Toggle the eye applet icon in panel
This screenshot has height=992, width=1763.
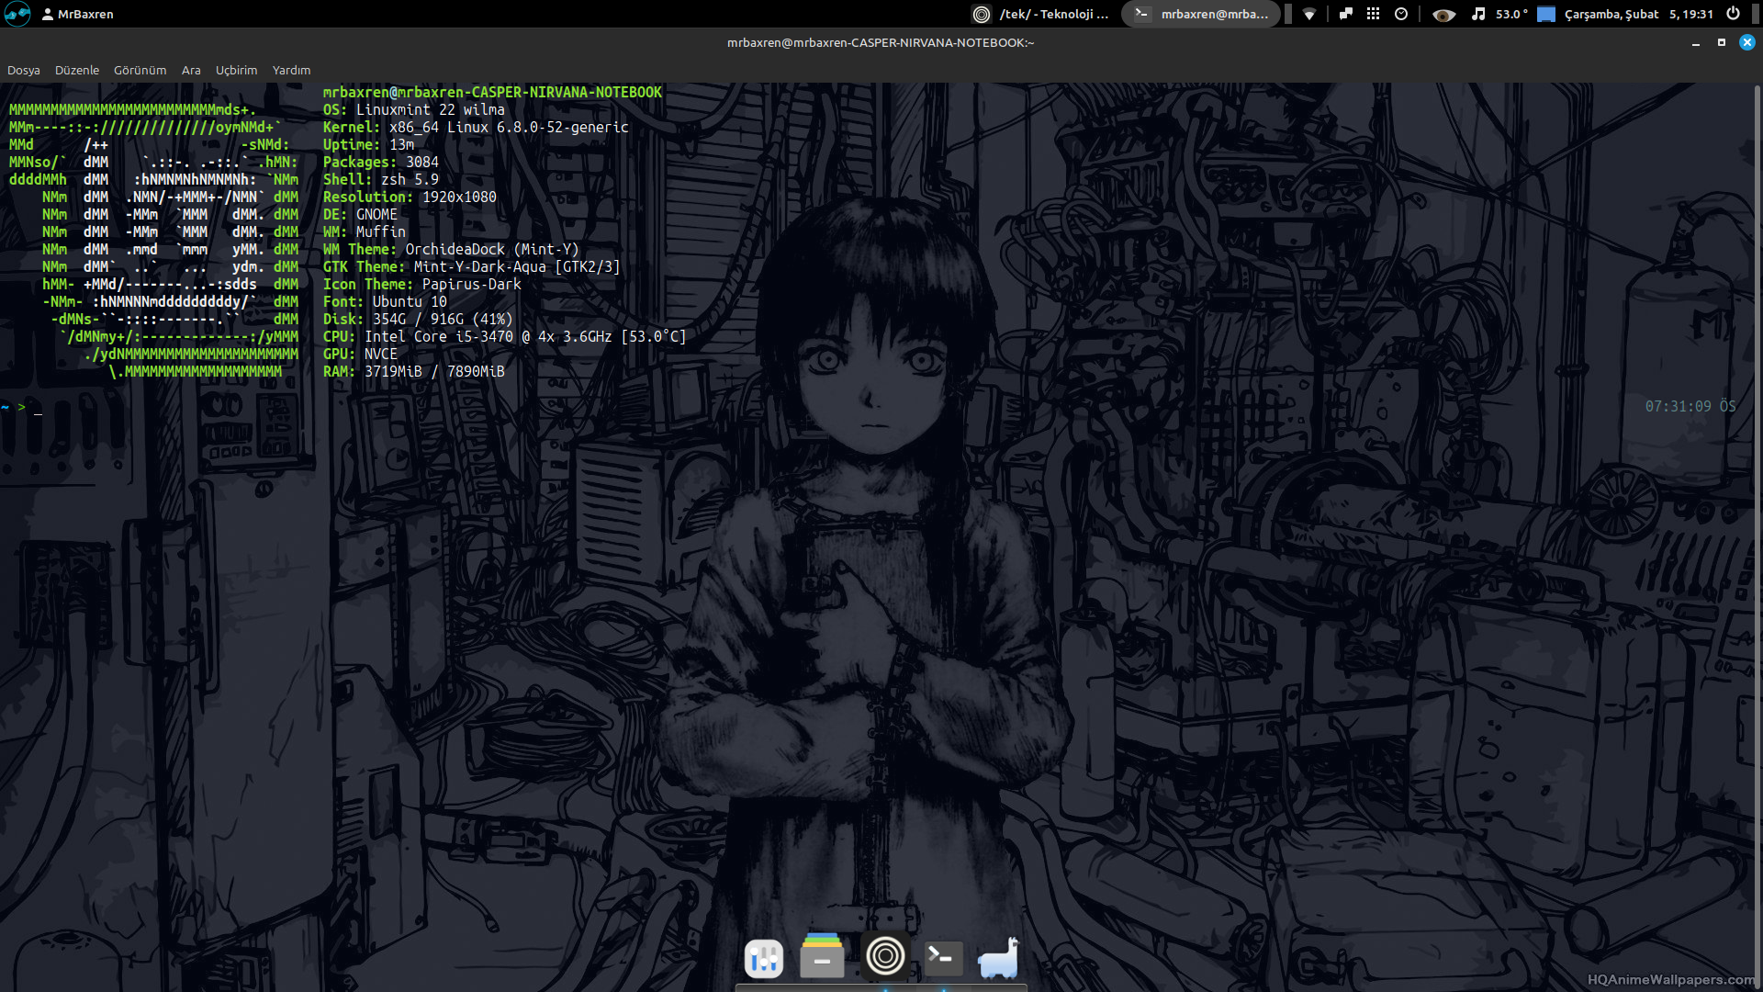coord(1443,15)
